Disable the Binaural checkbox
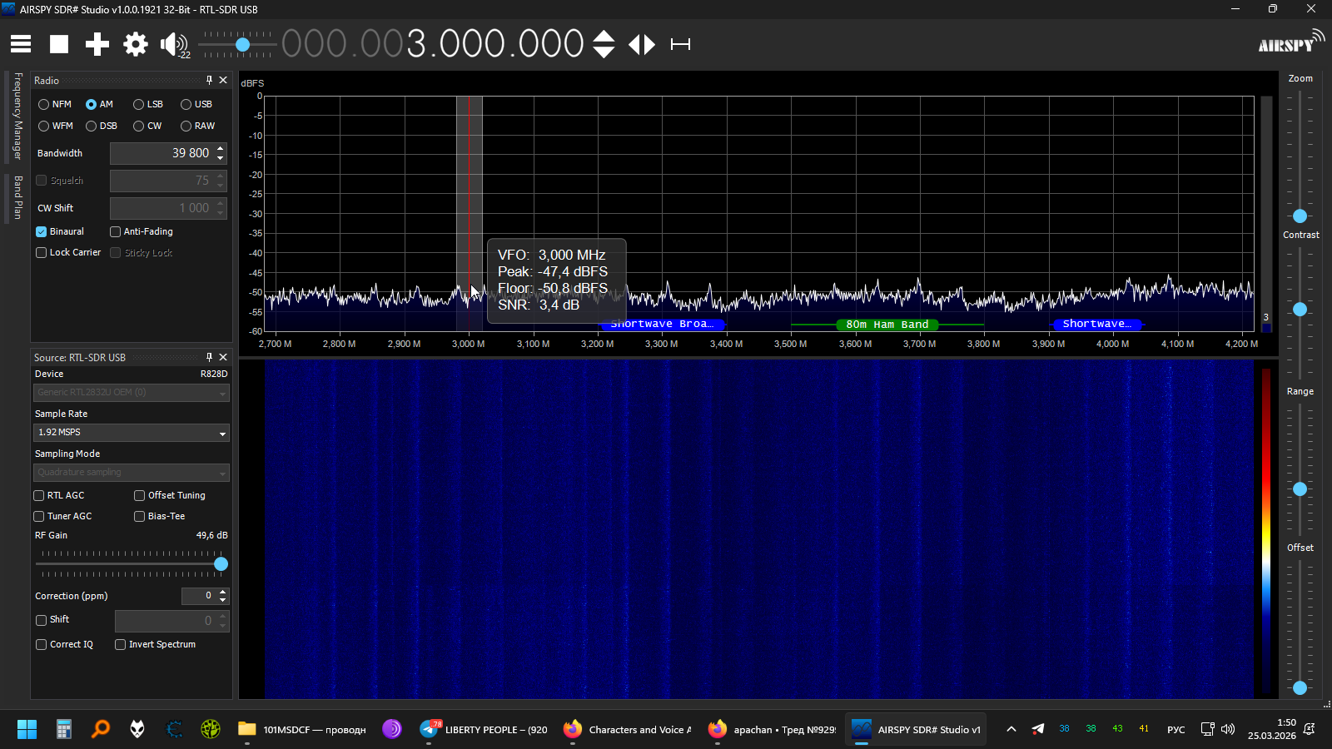Image resolution: width=1332 pixels, height=749 pixels. [42, 232]
